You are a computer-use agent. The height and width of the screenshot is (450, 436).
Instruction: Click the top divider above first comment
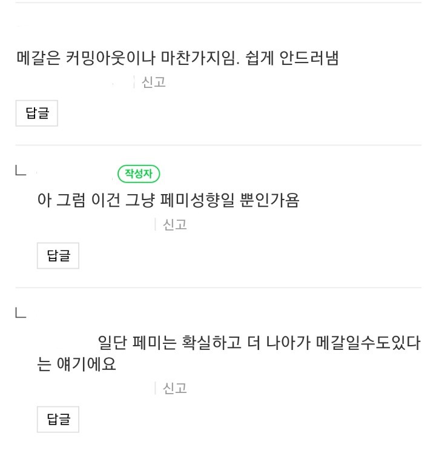coord(218,3)
